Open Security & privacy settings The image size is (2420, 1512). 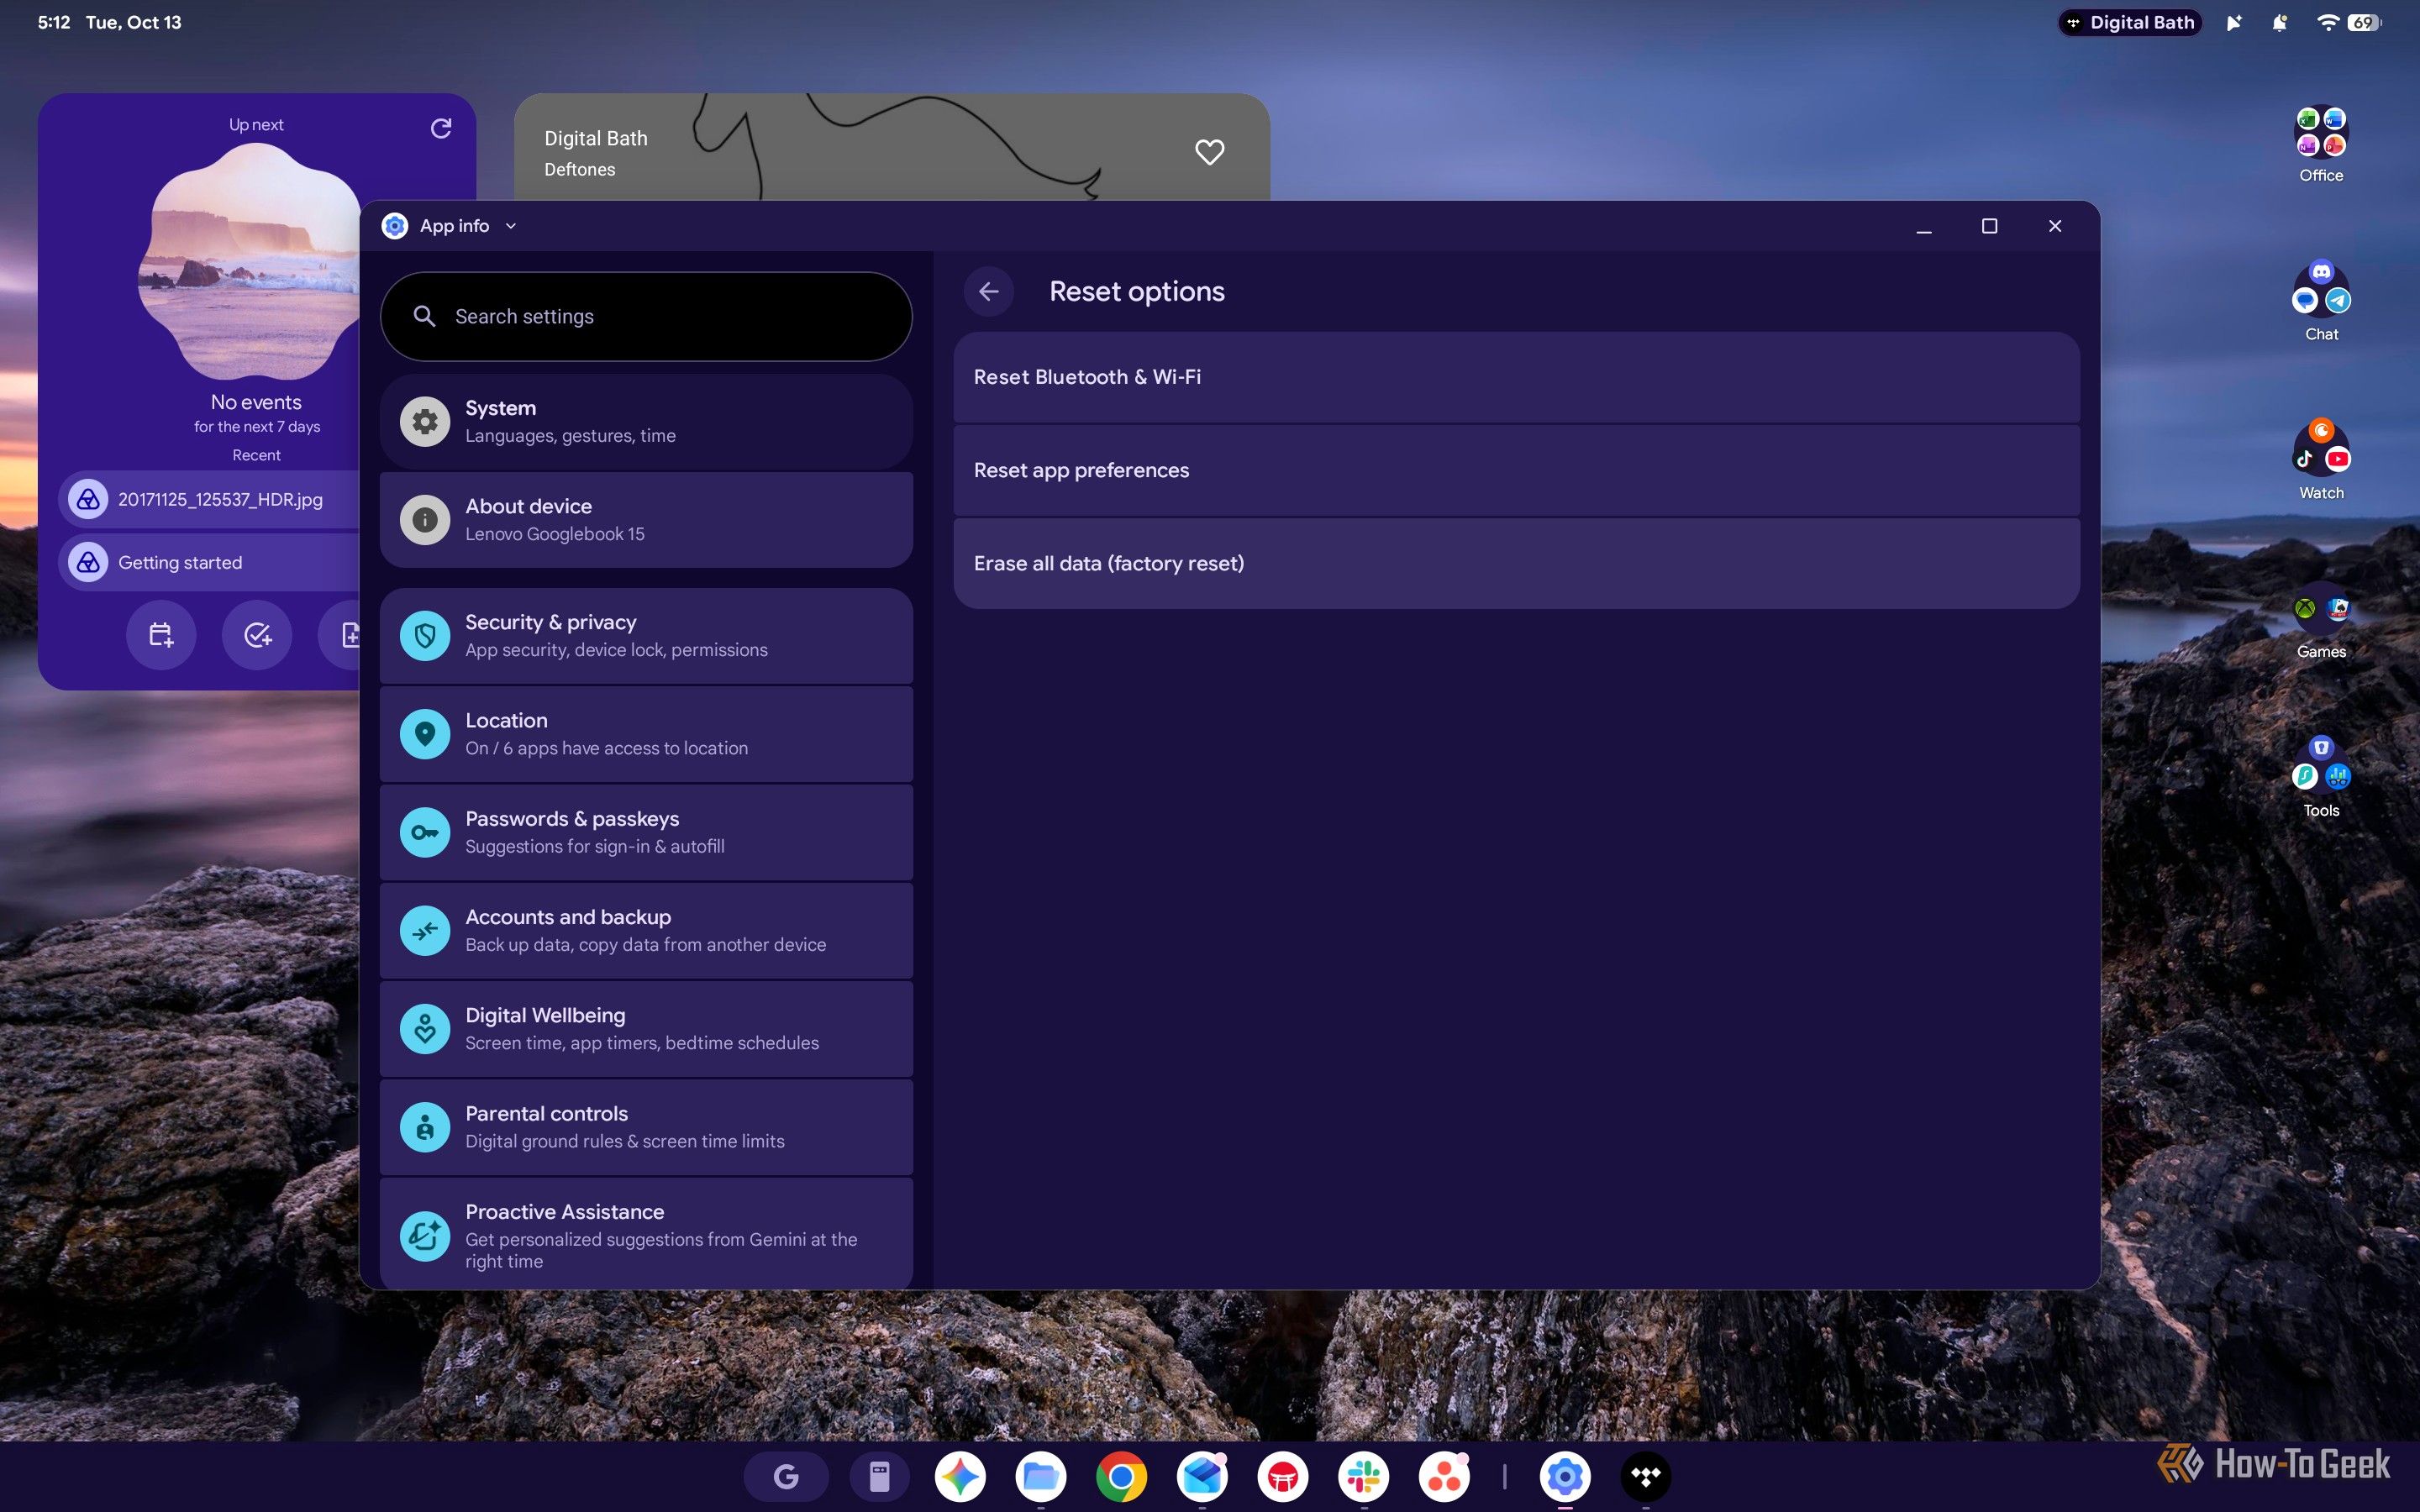coord(646,636)
